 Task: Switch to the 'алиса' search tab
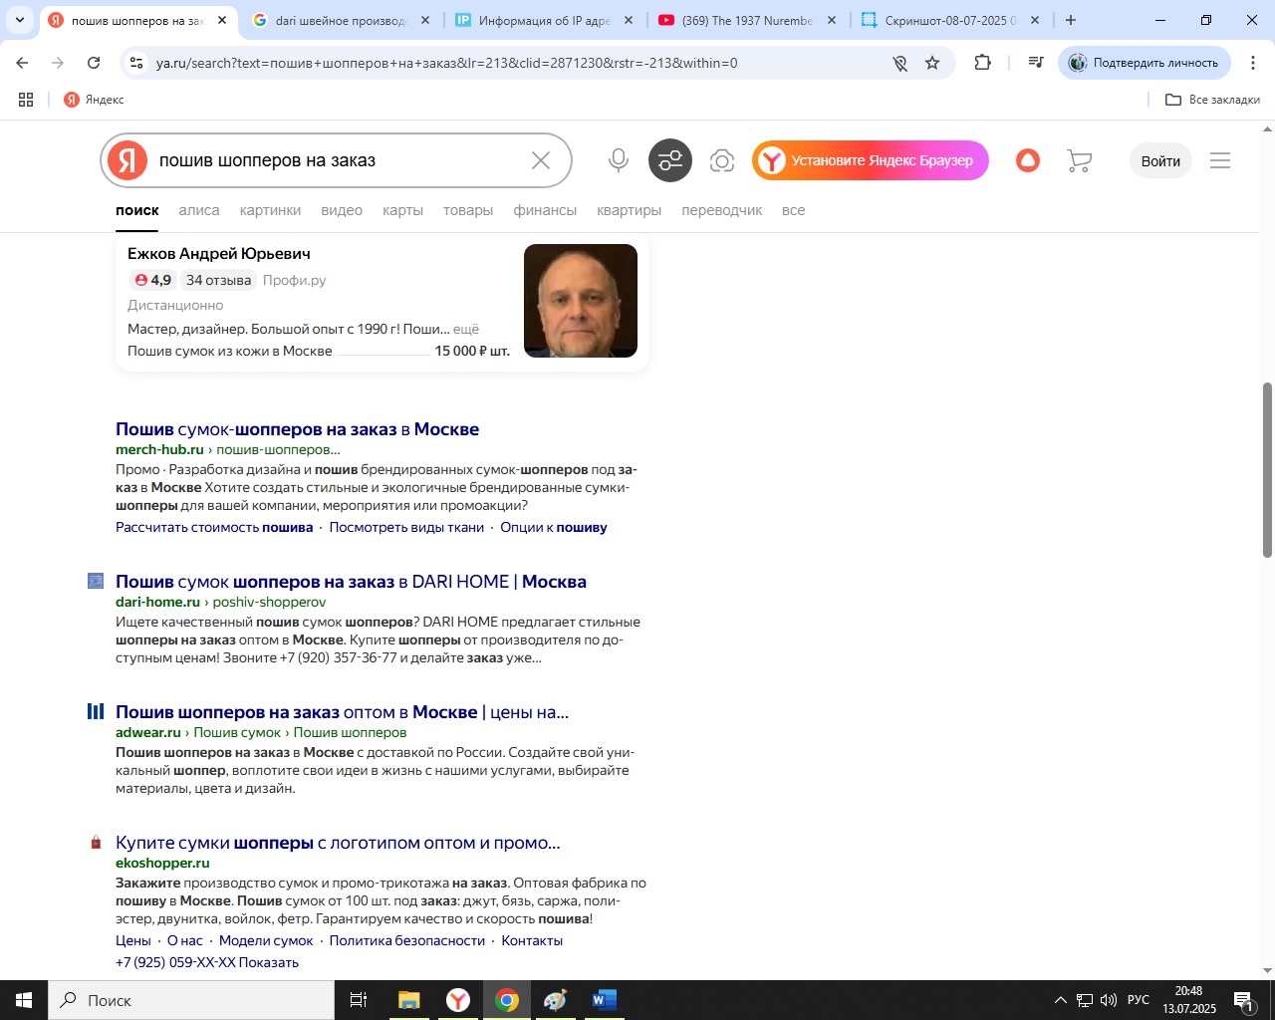click(199, 210)
